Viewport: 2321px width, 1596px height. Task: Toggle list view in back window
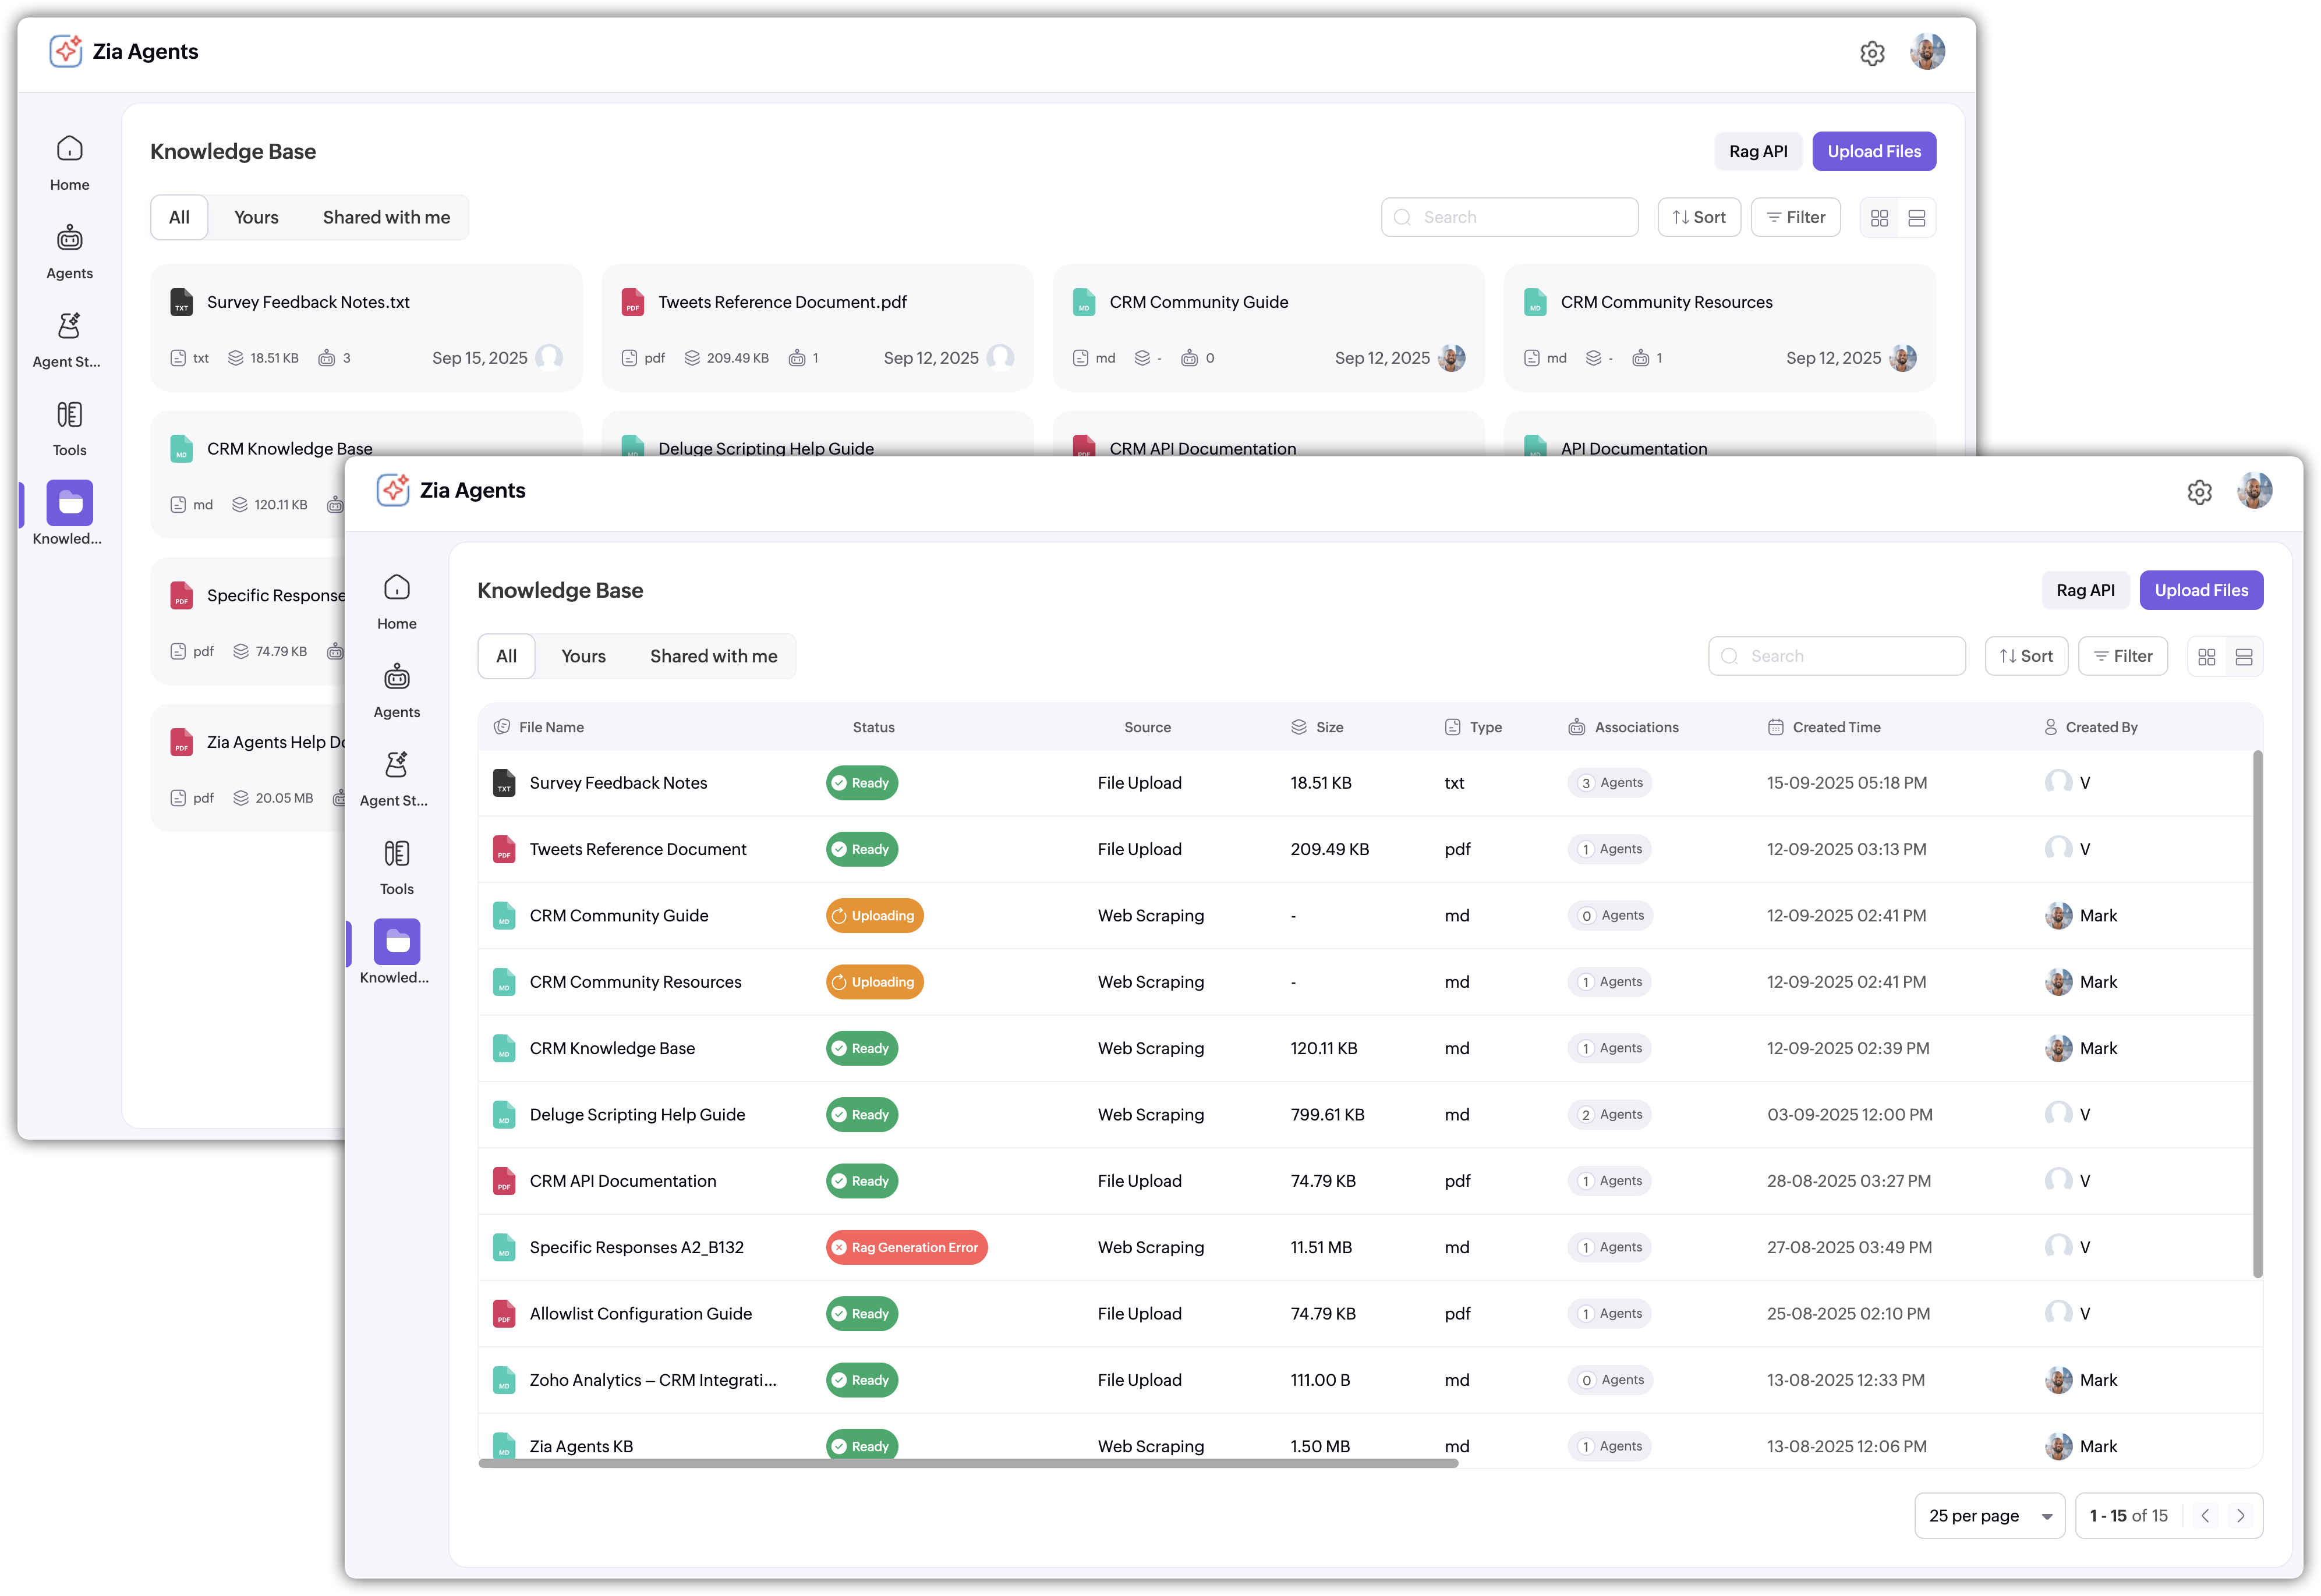pyautogui.click(x=1917, y=218)
